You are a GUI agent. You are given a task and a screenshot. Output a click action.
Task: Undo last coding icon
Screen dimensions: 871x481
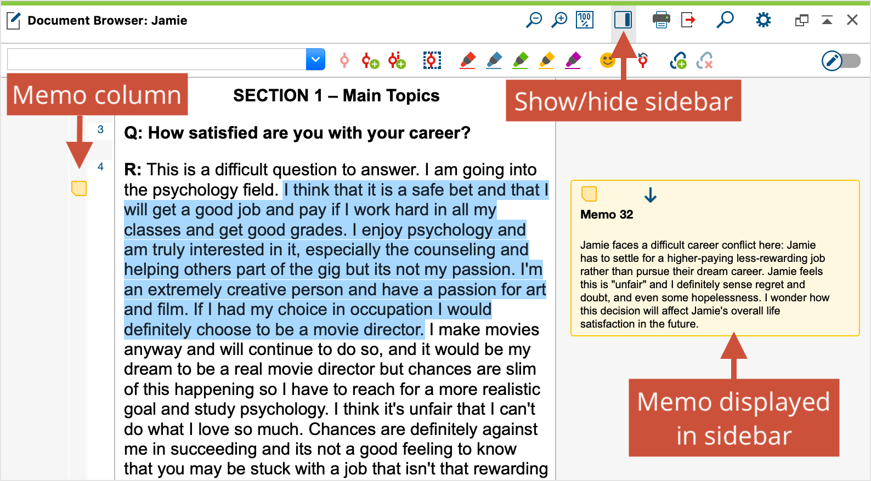pyautogui.click(x=643, y=60)
